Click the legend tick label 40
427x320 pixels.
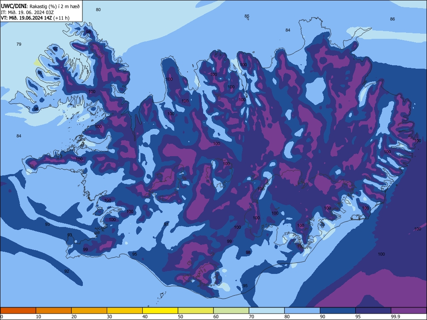[145, 317]
